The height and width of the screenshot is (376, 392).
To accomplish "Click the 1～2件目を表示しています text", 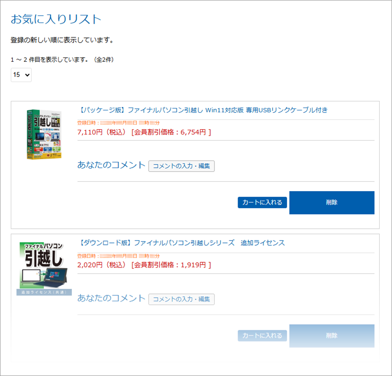I will coord(62,59).
